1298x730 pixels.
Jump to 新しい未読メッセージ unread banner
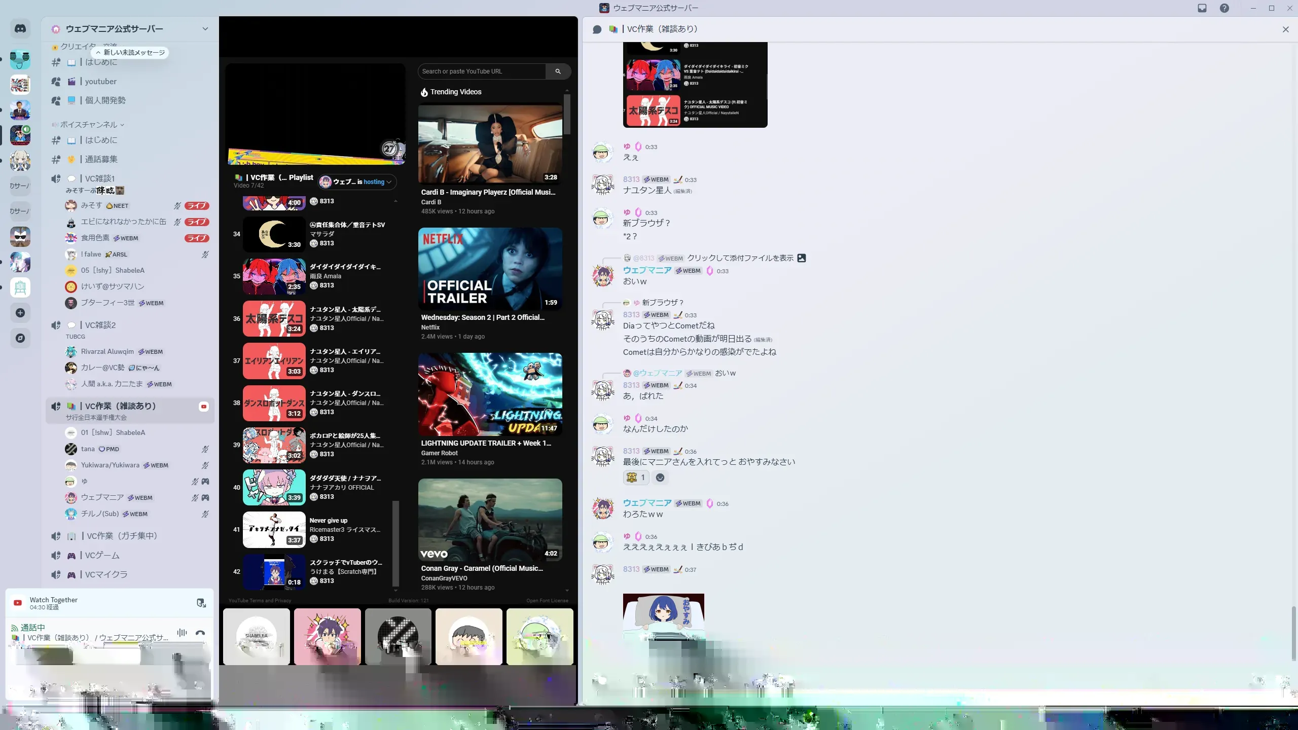[x=130, y=52]
